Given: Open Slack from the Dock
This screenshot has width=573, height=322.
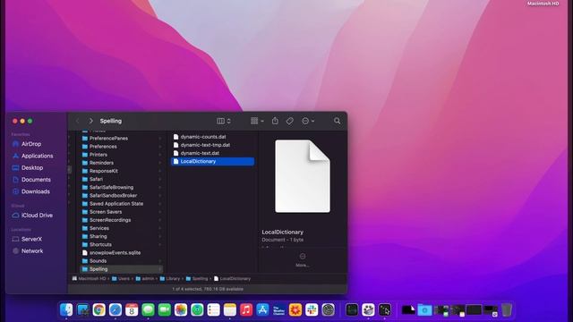Looking at the screenshot, I should 312,310.
